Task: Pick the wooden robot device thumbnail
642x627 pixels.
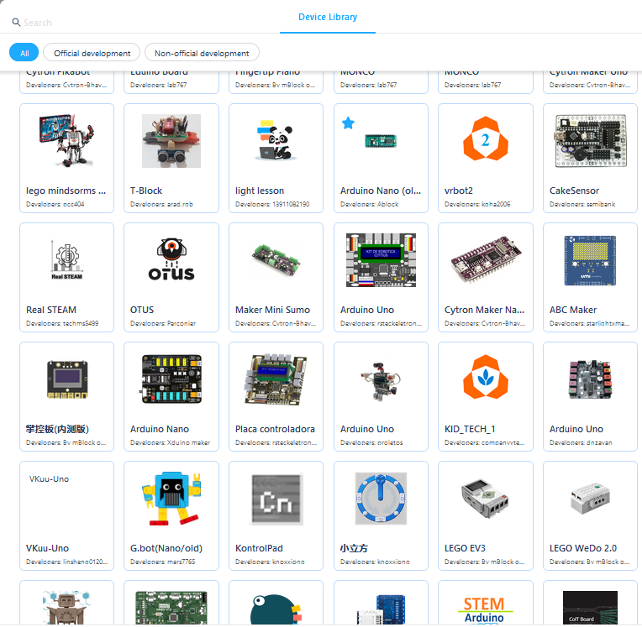Action: pyautogui.click(x=66, y=608)
